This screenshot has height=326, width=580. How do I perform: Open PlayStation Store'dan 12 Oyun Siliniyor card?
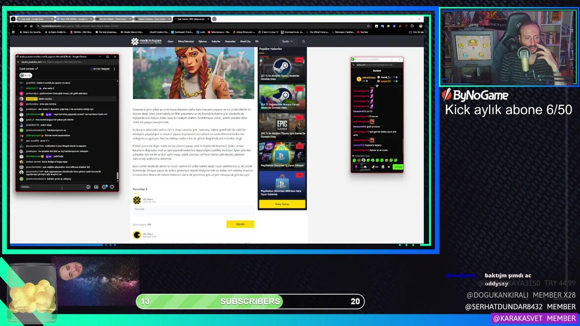tap(282, 154)
